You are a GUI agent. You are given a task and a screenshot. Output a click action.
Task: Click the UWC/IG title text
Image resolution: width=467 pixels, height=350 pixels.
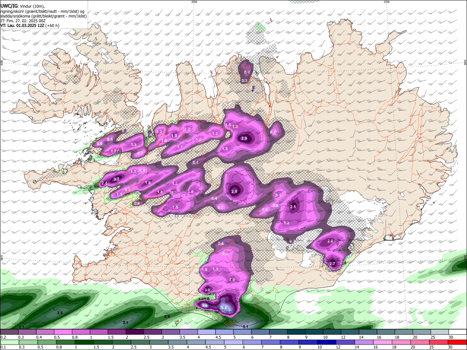9,6
